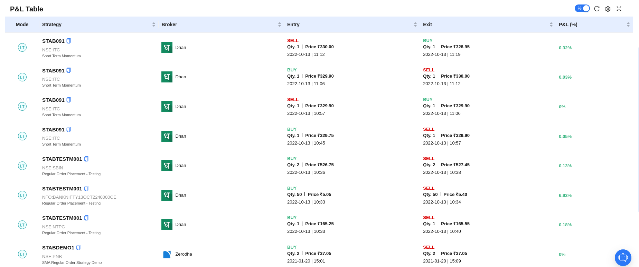Click the Broker column header label

[x=169, y=24]
